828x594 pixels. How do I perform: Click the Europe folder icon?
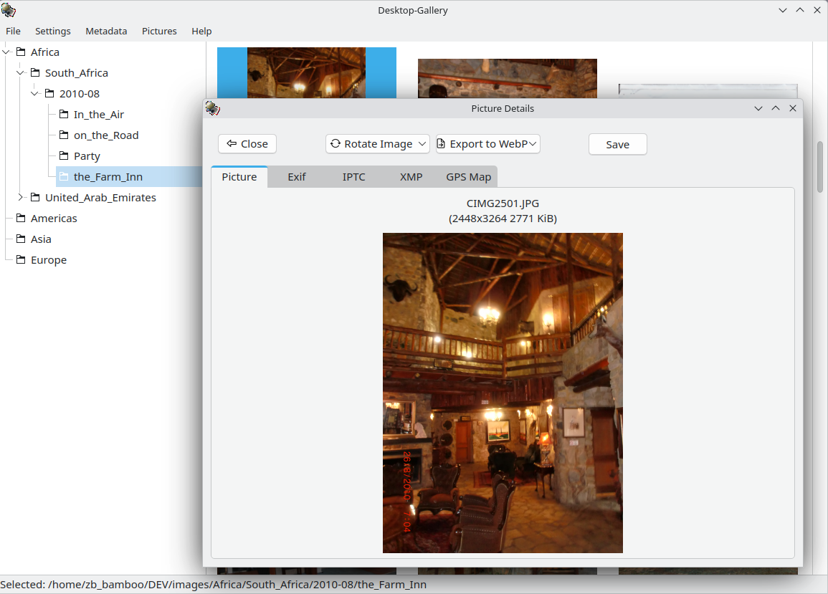click(x=20, y=260)
